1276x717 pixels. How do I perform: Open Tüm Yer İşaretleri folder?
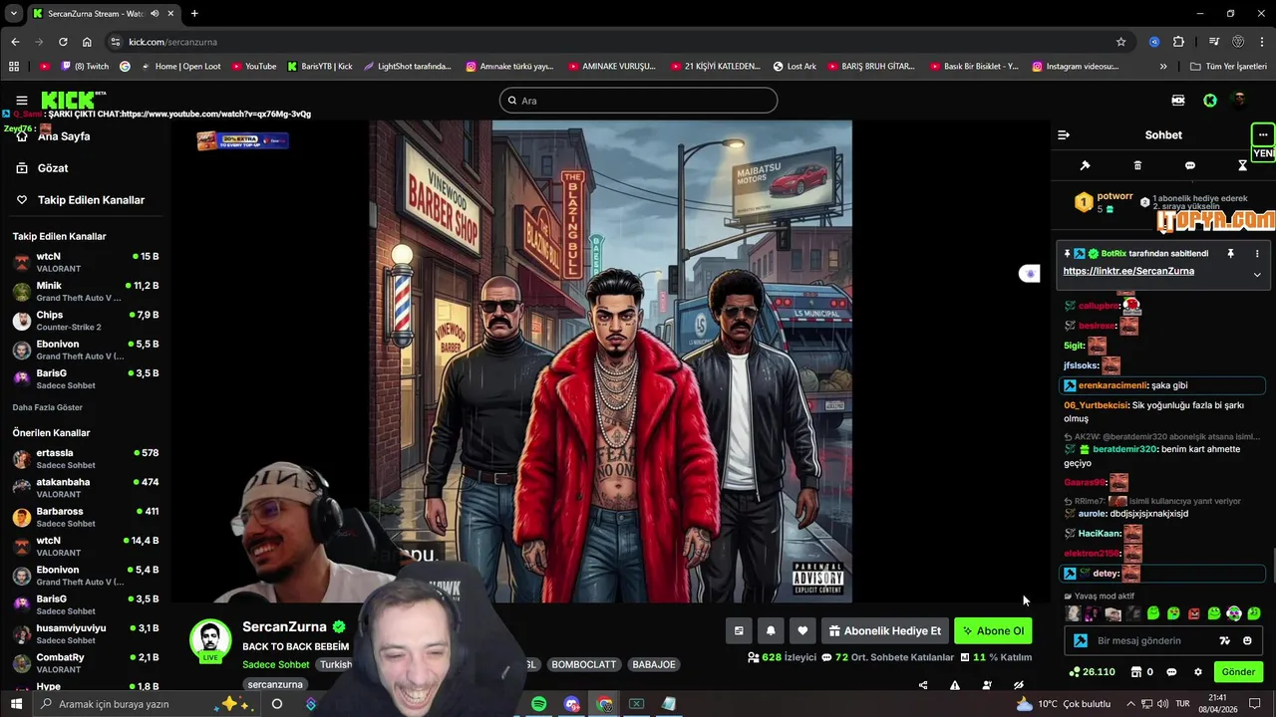pyautogui.click(x=1228, y=67)
